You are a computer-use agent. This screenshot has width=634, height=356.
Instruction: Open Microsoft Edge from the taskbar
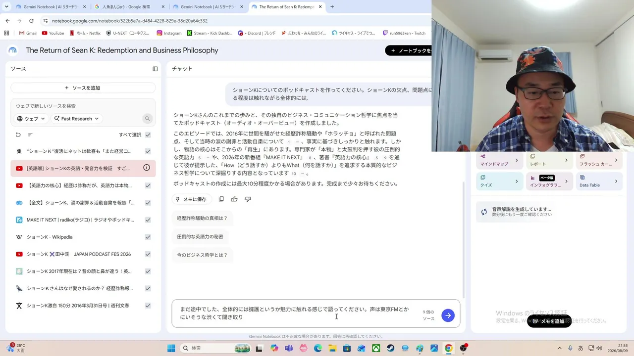[x=318, y=348]
